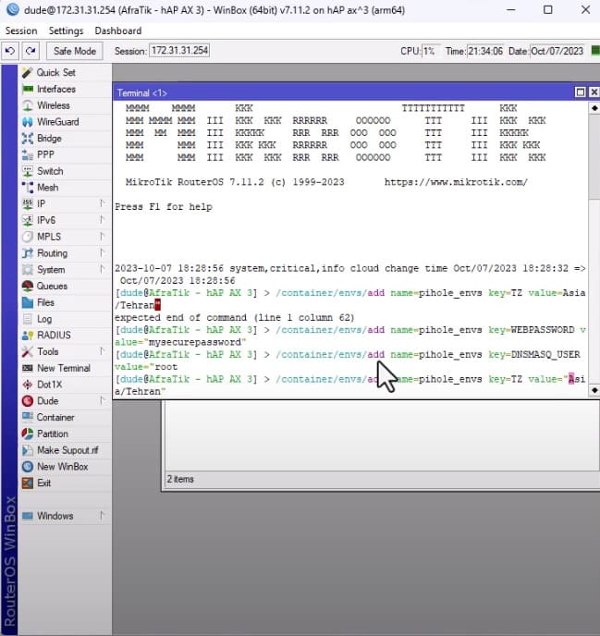Click the Tools icon

pyautogui.click(x=27, y=351)
